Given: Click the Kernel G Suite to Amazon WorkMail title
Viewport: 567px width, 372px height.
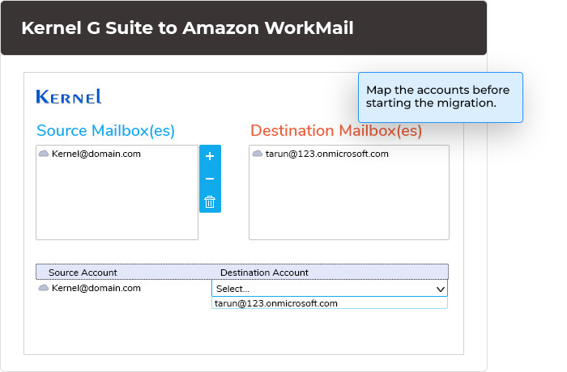Looking at the screenshot, I should click(187, 27).
